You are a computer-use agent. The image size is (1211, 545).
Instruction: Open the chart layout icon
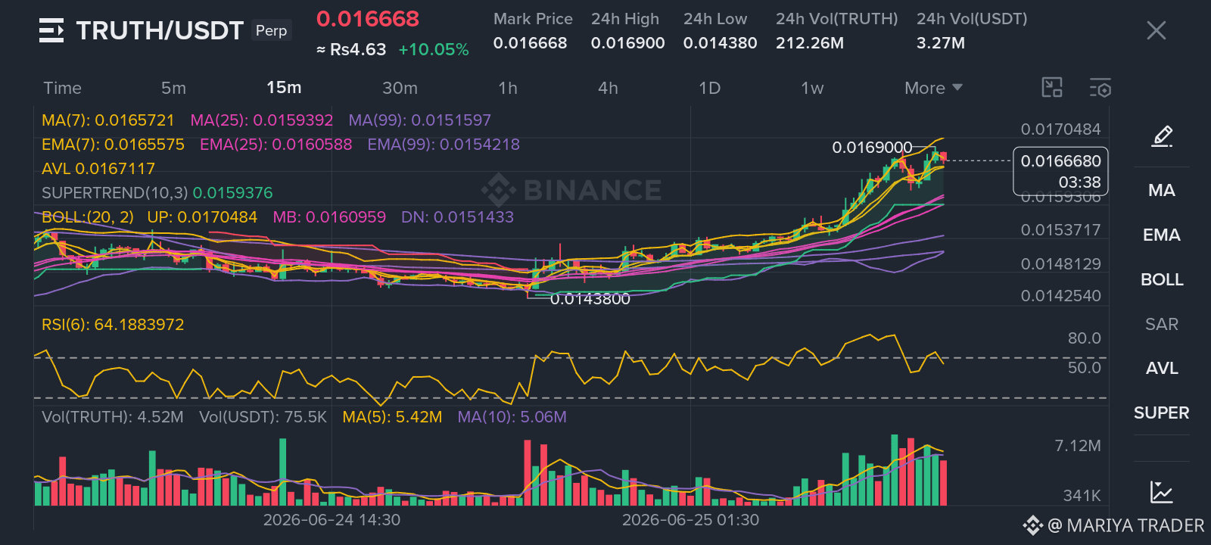[1052, 88]
